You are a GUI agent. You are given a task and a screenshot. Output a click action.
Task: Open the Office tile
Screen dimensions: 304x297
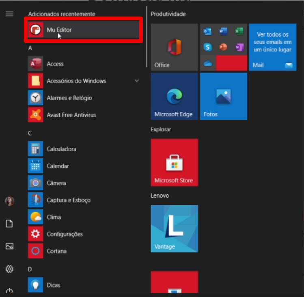pos(174,47)
